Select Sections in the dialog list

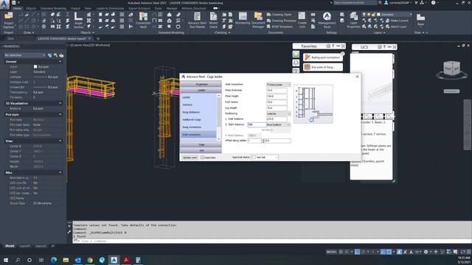coord(187,105)
